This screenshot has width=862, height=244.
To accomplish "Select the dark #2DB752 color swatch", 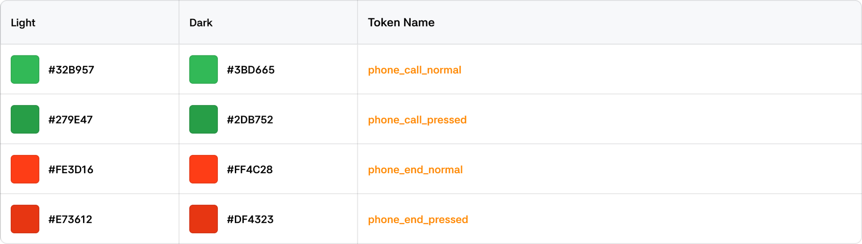I will 203,120.
